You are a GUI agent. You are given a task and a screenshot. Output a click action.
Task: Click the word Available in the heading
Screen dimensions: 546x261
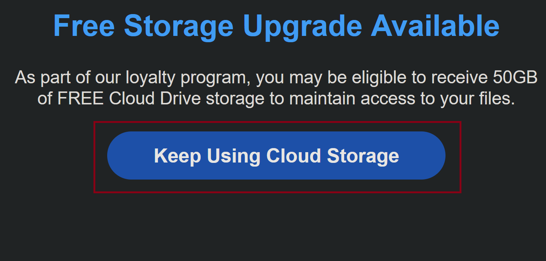pos(435,26)
